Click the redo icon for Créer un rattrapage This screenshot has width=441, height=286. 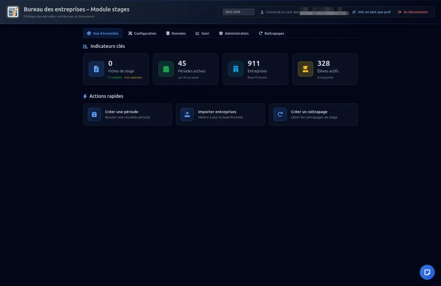pyautogui.click(x=280, y=114)
